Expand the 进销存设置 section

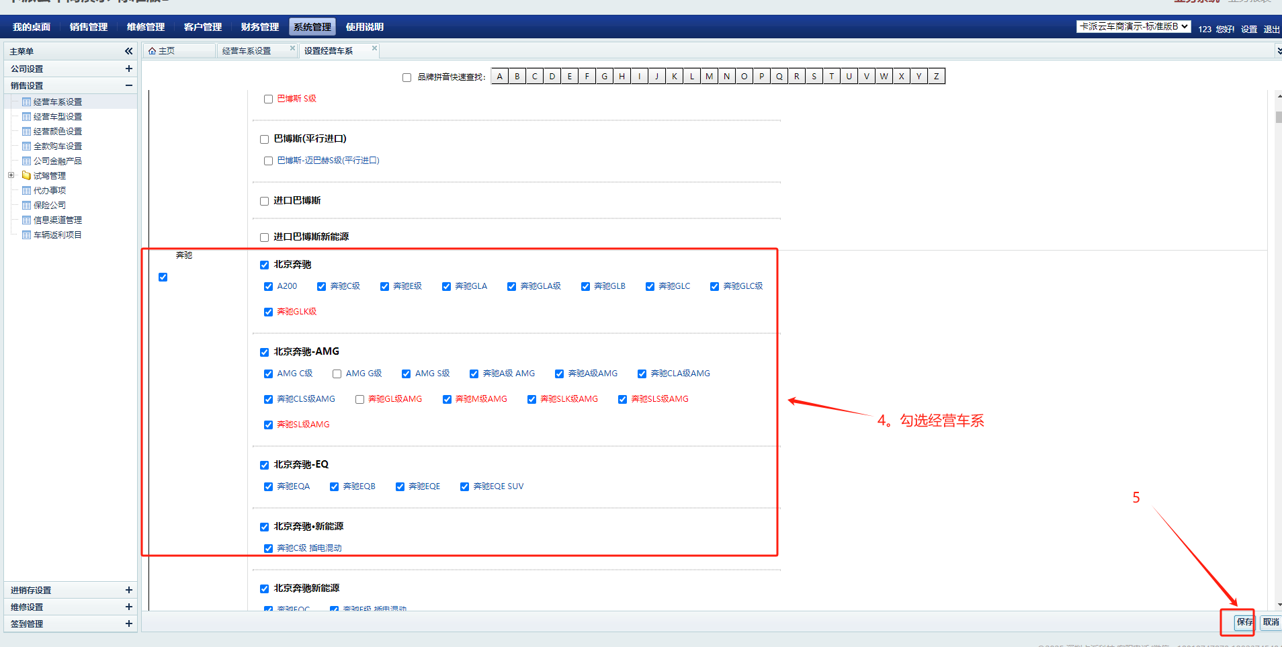pos(128,590)
